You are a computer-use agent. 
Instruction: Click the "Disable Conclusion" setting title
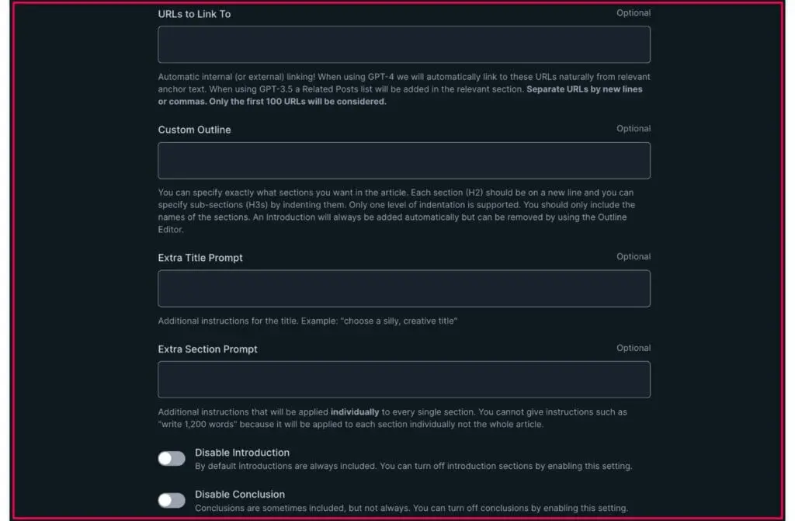pyautogui.click(x=240, y=495)
